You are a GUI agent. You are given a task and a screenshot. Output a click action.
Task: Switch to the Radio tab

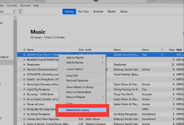coord(111,11)
